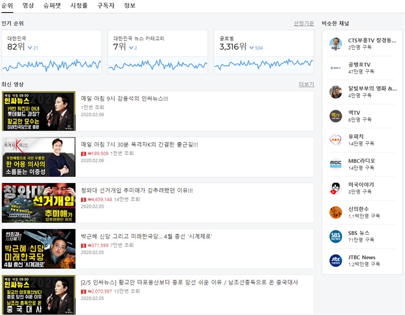Click the CTS부흥TV channel avatar icon
This screenshot has height=315, width=405.
336,43
